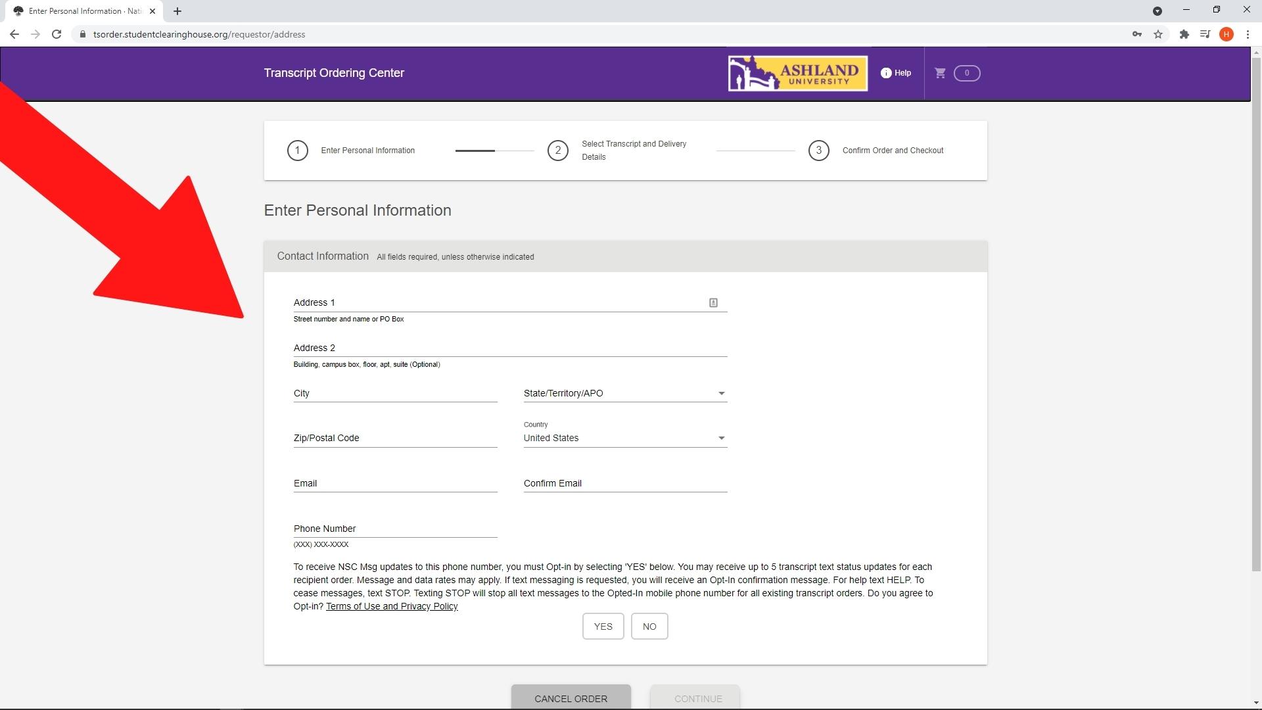Reload the page
The height and width of the screenshot is (710, 1262).
pos(57,34)
